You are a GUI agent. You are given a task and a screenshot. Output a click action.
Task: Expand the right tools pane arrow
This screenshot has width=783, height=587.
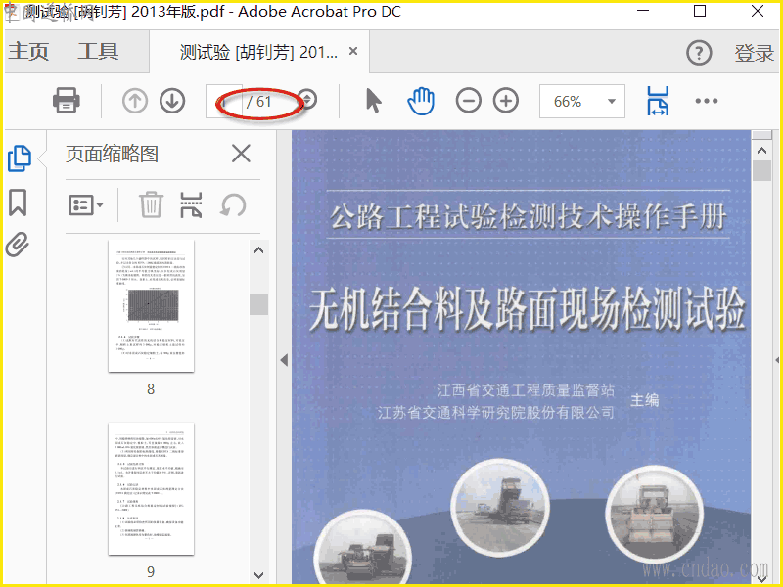click(777, 360)
